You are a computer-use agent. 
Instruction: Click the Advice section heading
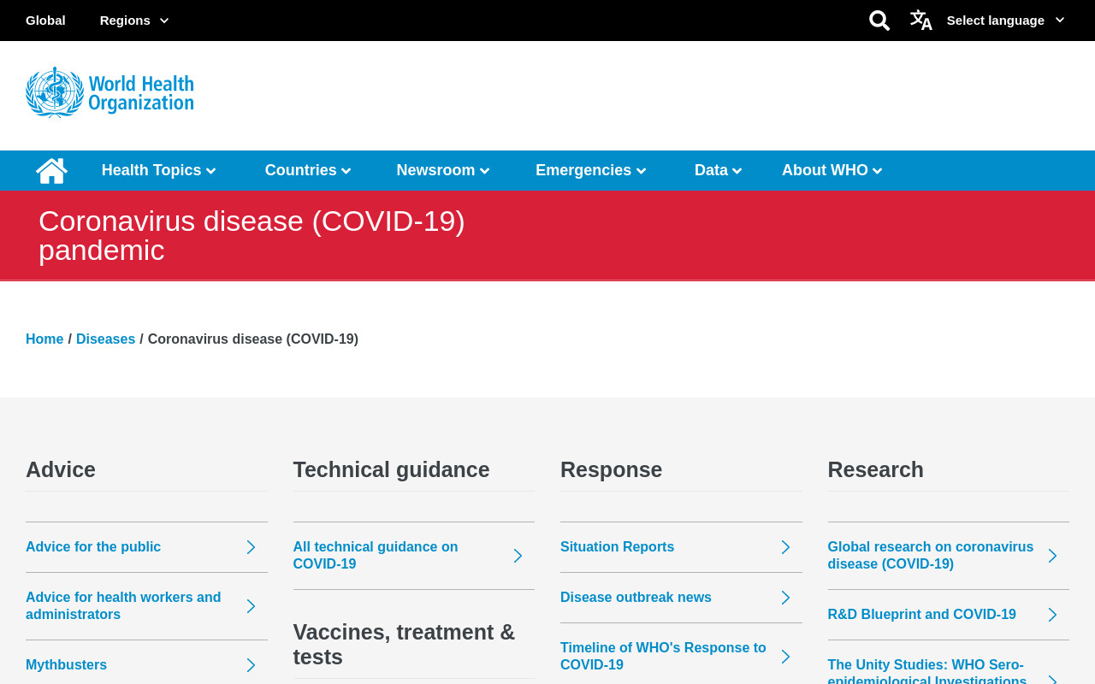coord(61,469)
